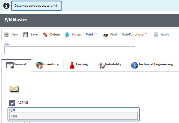
Task: Click the Find binoculars icon
Action: point(105,35)
